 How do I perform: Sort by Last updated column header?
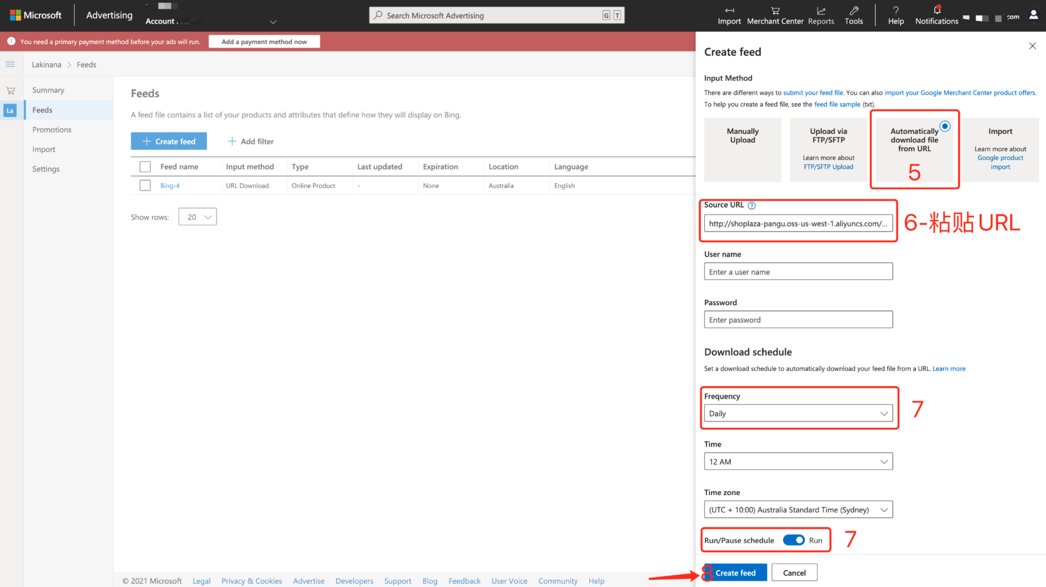[380, 166]
